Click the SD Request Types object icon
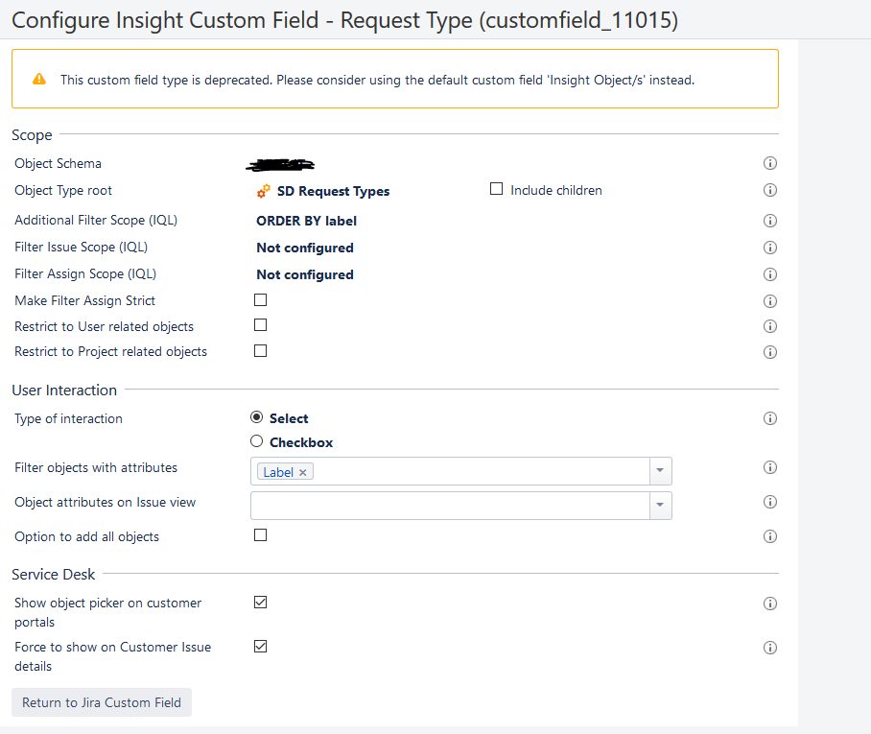The width and height of the screenshot is (871, 734). point(264,191)
